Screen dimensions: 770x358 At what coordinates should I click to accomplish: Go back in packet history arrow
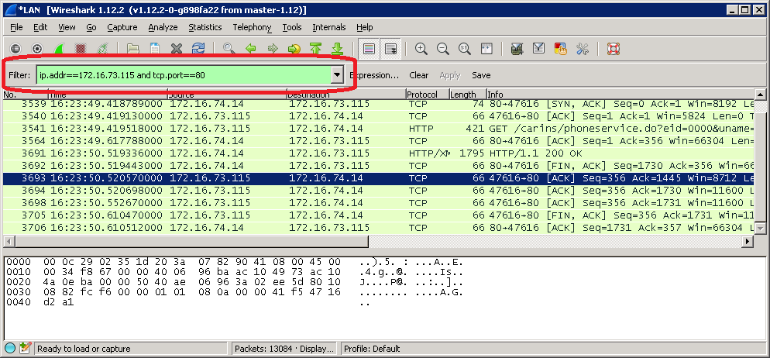[250, 49]
